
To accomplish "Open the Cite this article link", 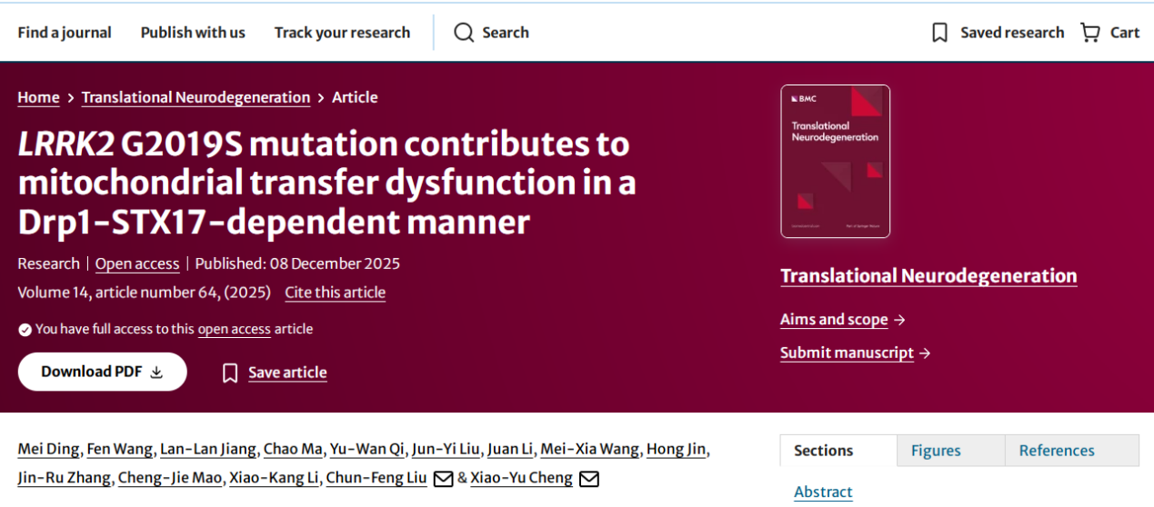I will (335, 293).
